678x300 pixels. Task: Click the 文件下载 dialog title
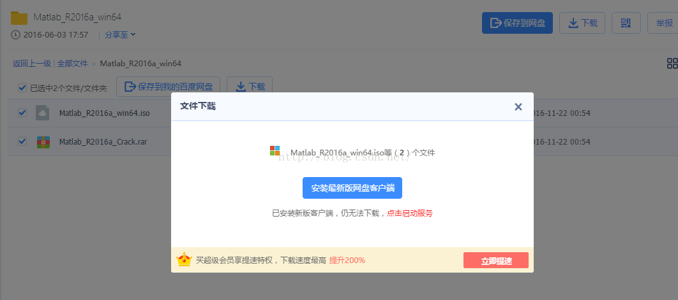[198, 106]
